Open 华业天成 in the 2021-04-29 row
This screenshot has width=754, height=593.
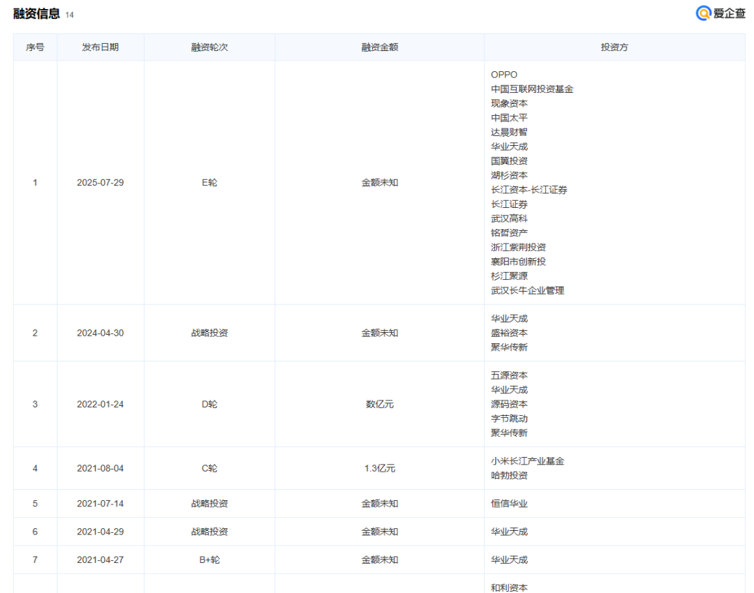tap(509, 532)
